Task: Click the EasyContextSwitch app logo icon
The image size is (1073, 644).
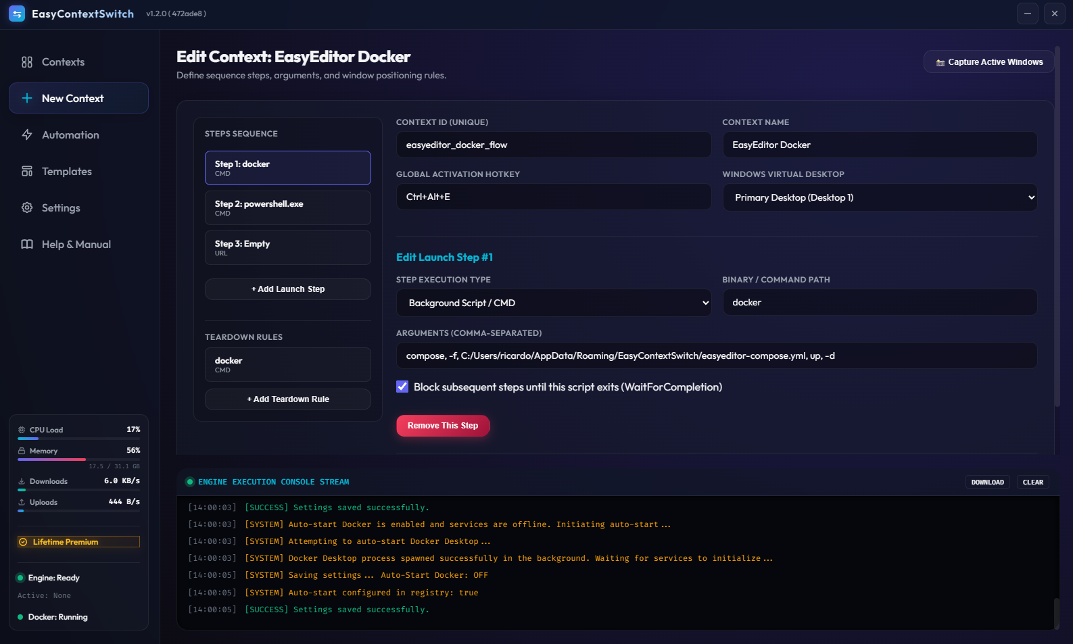Action: [x=17, y=14]
